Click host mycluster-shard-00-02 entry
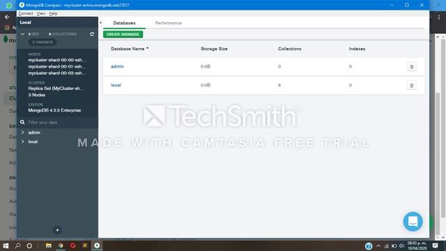446x251 pixels. pyautogui.click(x=57, y=73)
